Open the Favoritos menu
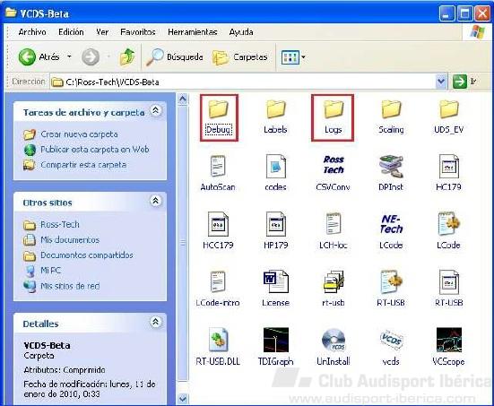The height and width of the screenshot is (406, 494). (x=138, y=31)
